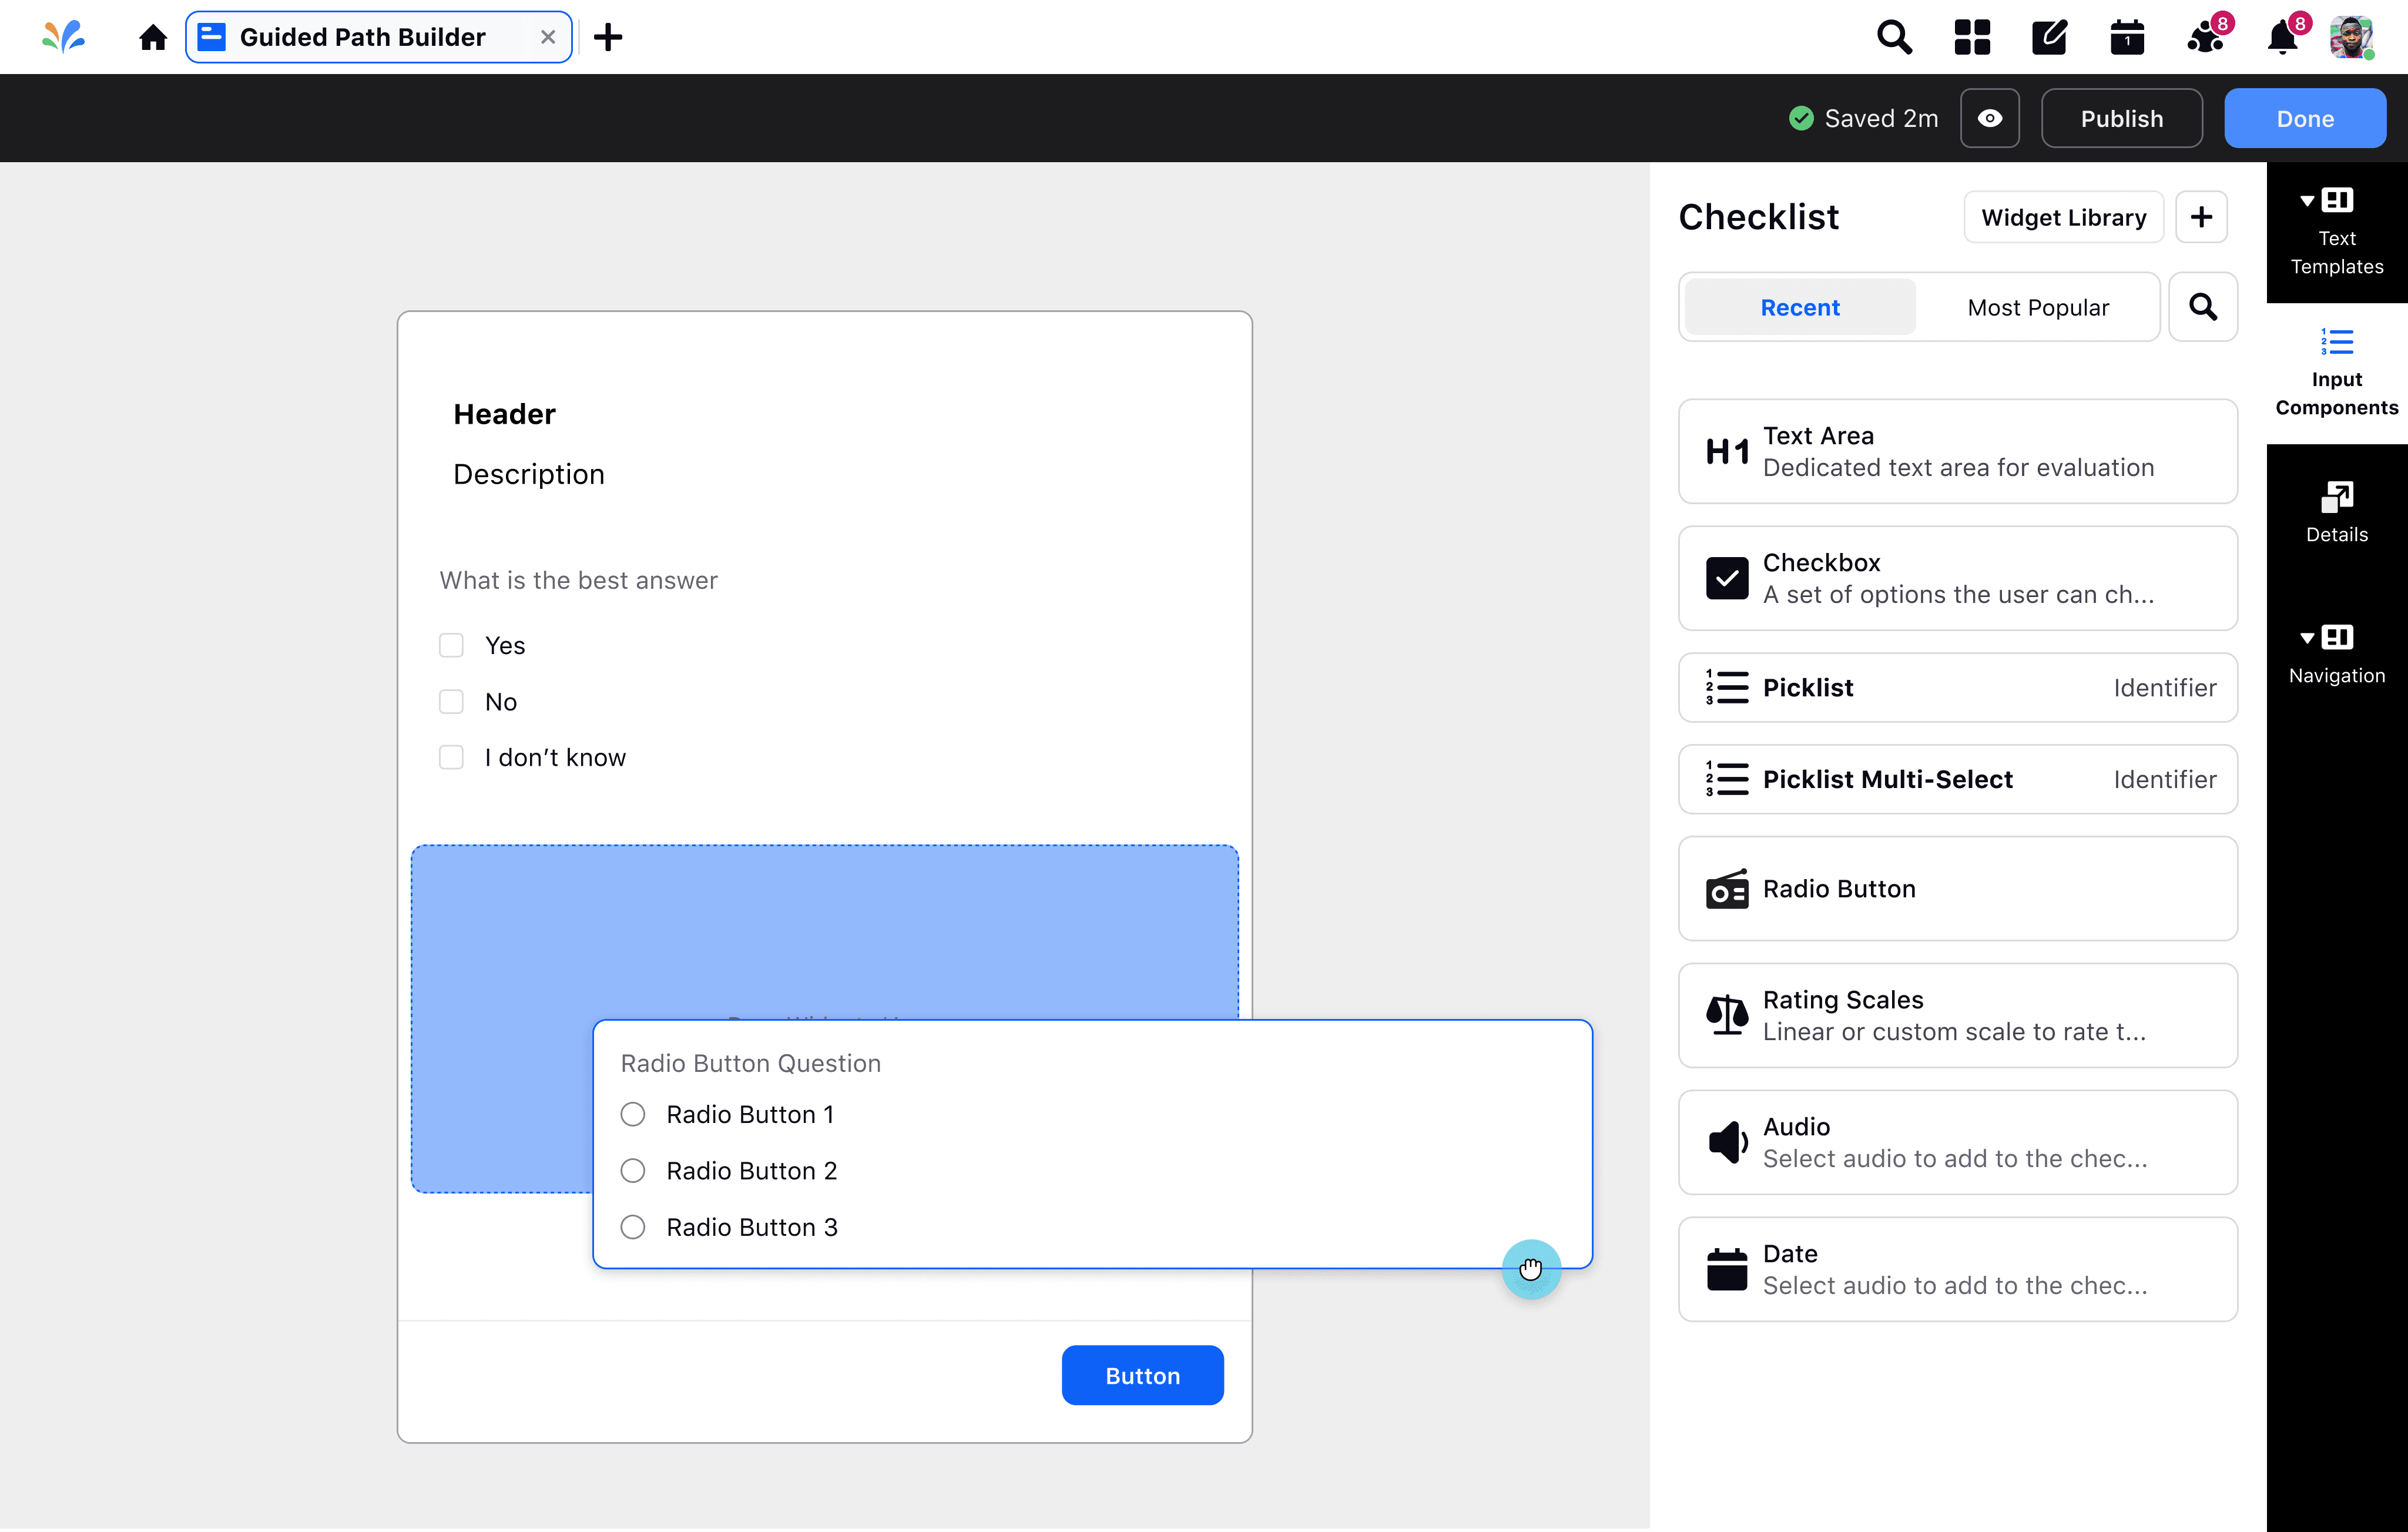This screenshot has width=2408, height=1532.
Task: Click the plus button beside Widget Library
Action: pos(2201,217)
